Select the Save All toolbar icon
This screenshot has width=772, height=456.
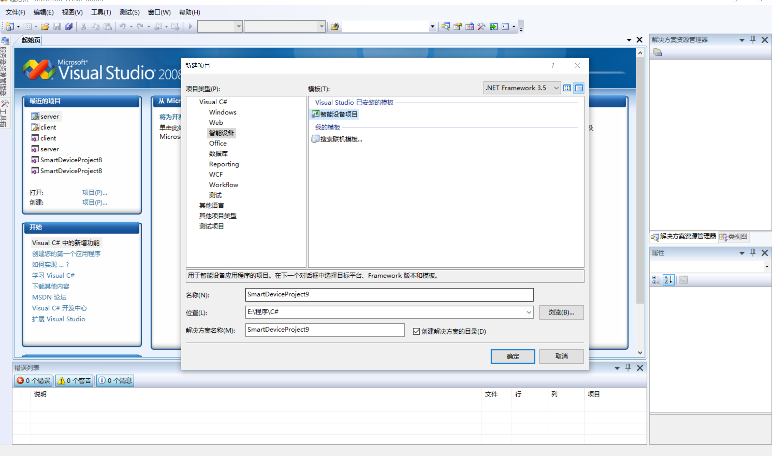pos(69,26)
